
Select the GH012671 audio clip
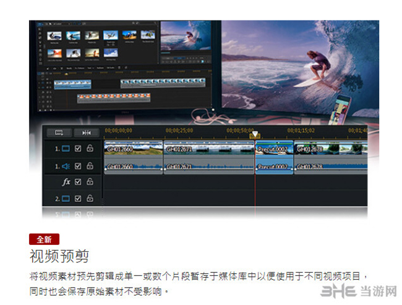point(209,167)
